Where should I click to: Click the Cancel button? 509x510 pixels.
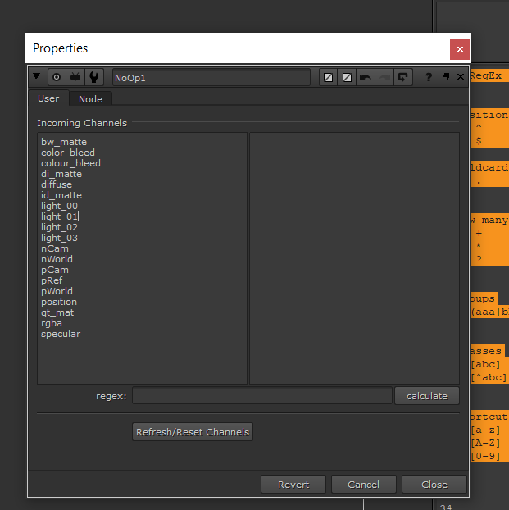pos(364,485)
